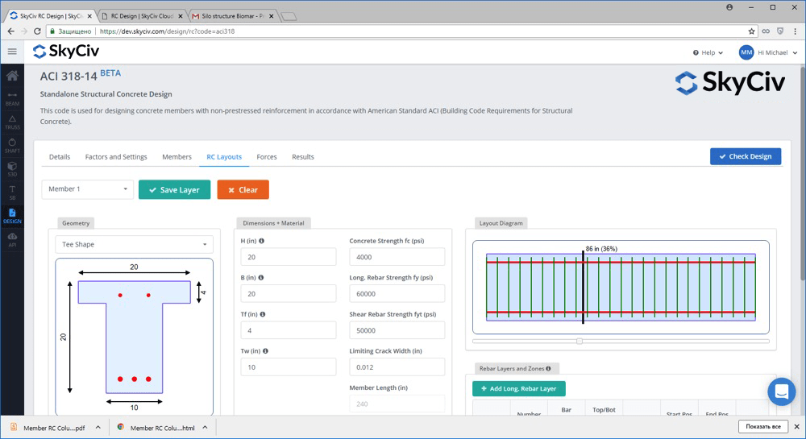The height and width of the screenshot is (439, 806).
Task: Reload the page with refresh icon
Action: (37, 31)
